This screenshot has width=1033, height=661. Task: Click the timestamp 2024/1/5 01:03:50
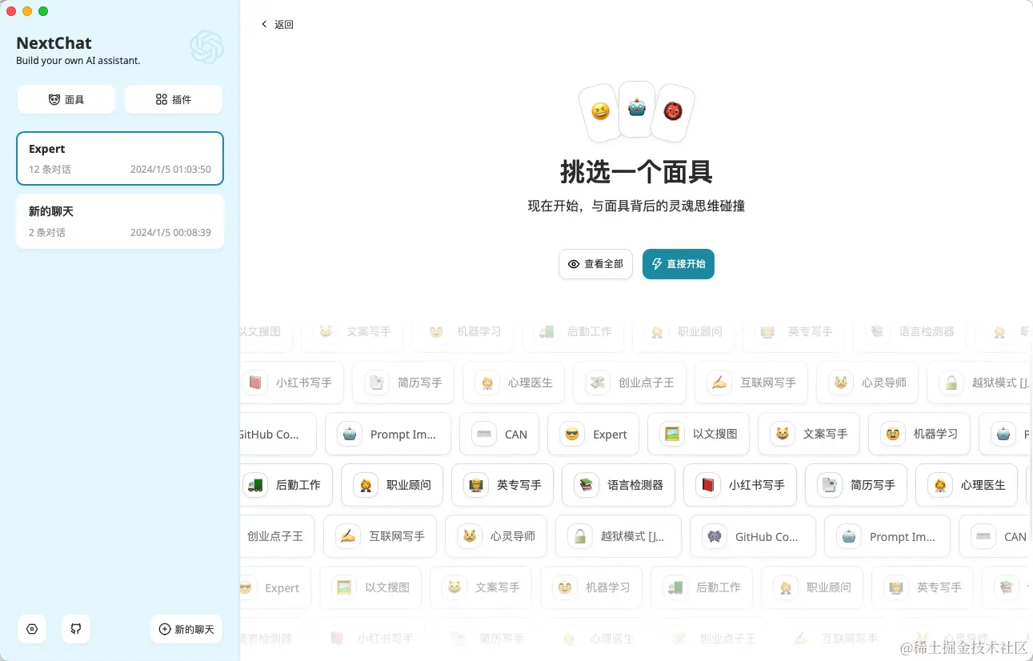pyautogui.click(x=170, y=170)
